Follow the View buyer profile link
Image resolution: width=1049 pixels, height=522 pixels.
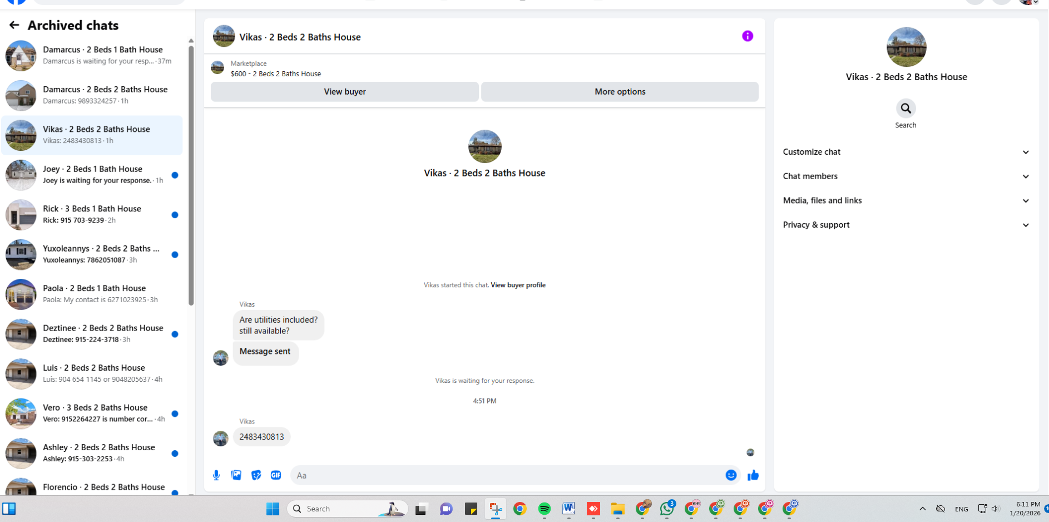pyautogui.click(x=518, y=285)
